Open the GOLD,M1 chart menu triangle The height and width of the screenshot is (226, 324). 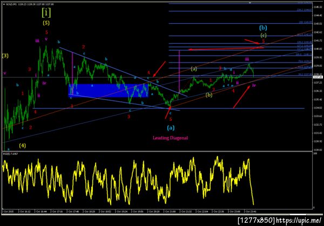click(4, 4)
